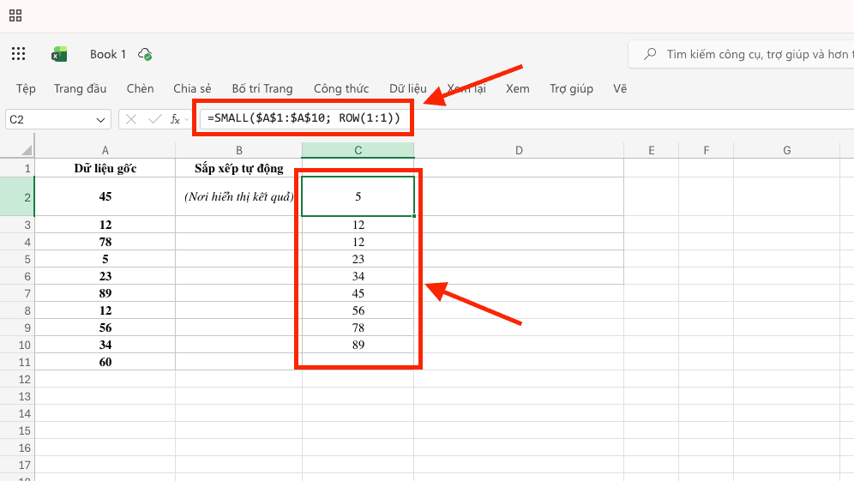Viewport: 854px width, 481px height.
Task: Open the Trang đầu tab
Action: pos(80,89)
